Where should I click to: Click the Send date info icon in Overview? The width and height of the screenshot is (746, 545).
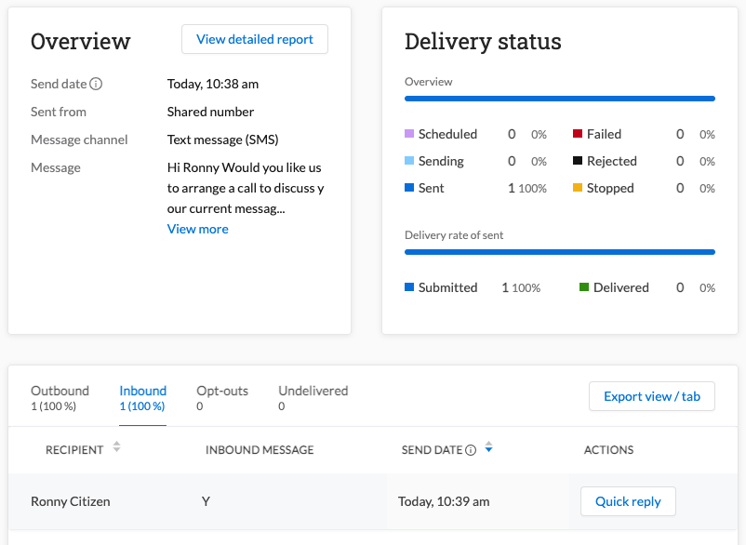(98, 84)
